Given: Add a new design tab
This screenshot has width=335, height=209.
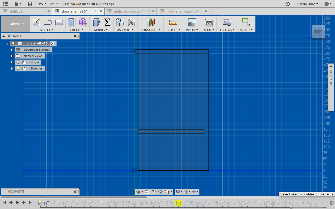Looking at the screenshot, I should 213,11.
